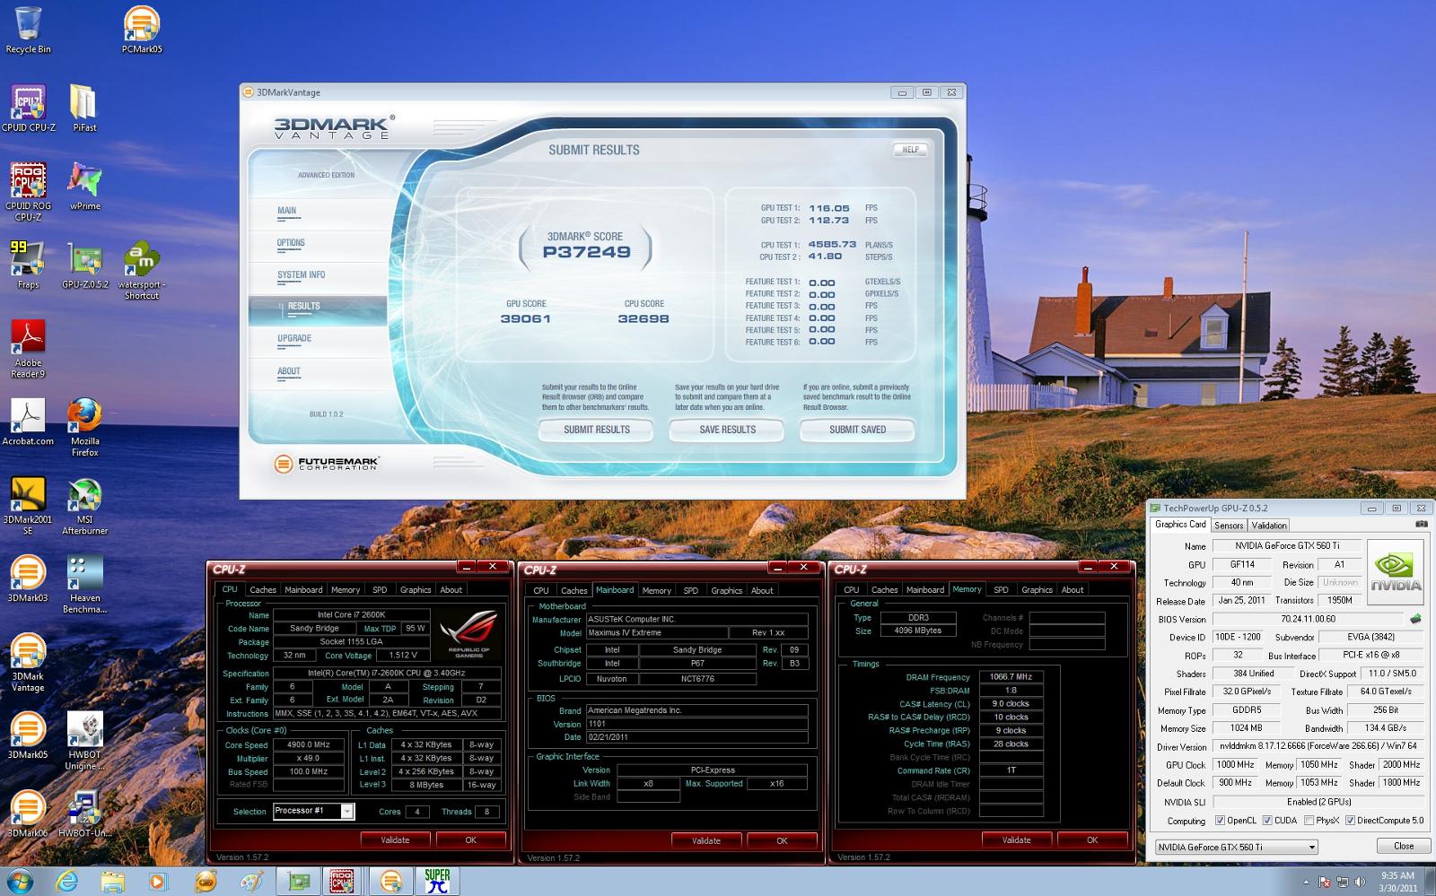Open Windows Explorer taskbar icon
1436x896 pixels.
(112, 881)
